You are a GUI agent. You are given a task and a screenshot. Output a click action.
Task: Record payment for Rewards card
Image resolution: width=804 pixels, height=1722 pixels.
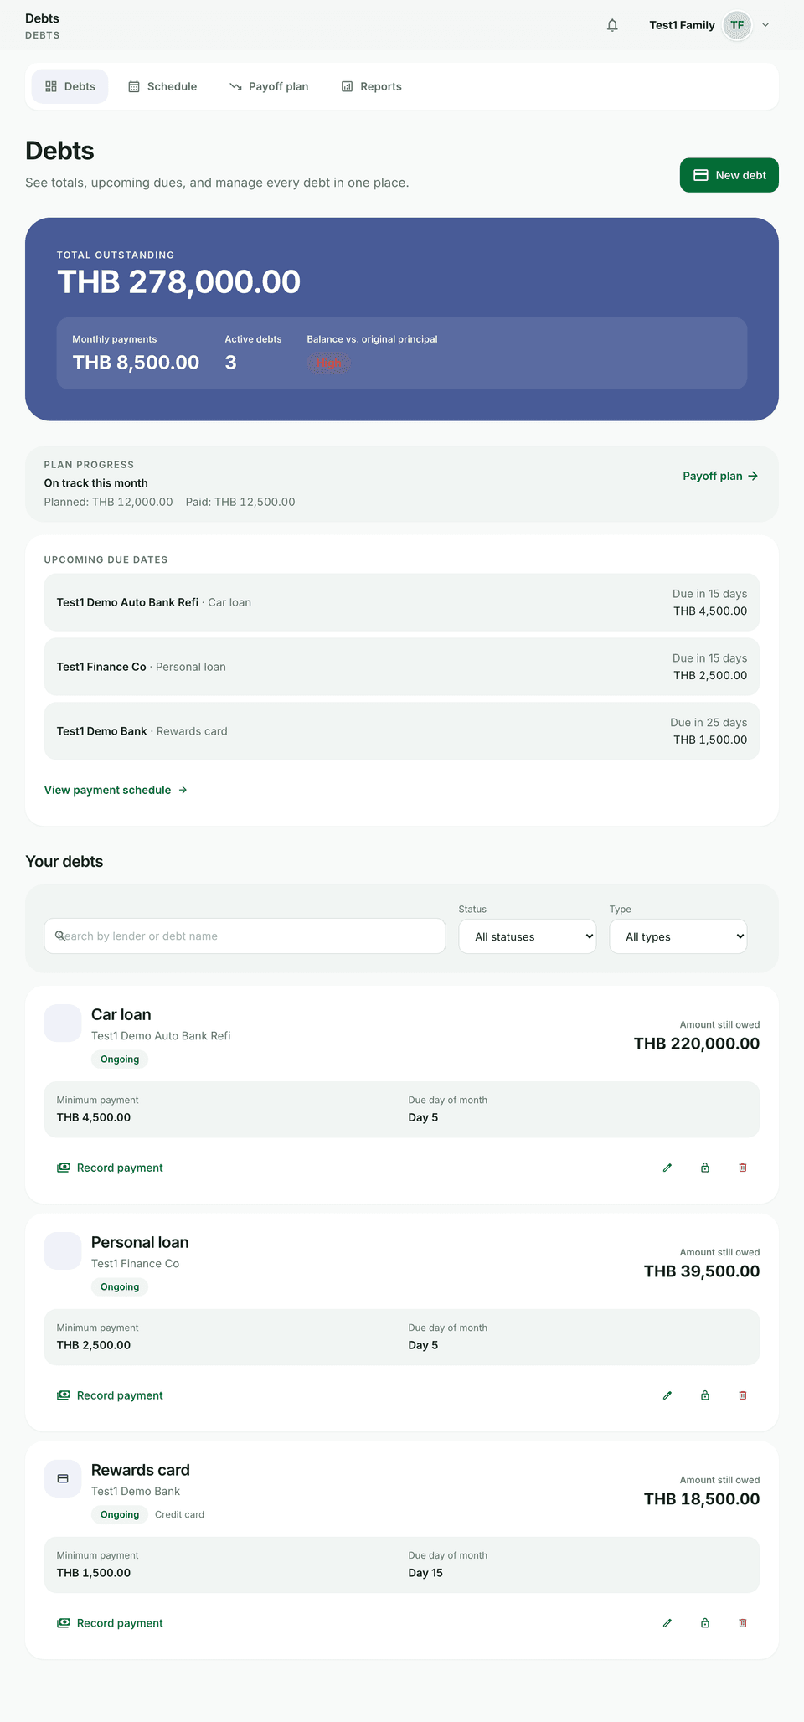pos(110,1623)
